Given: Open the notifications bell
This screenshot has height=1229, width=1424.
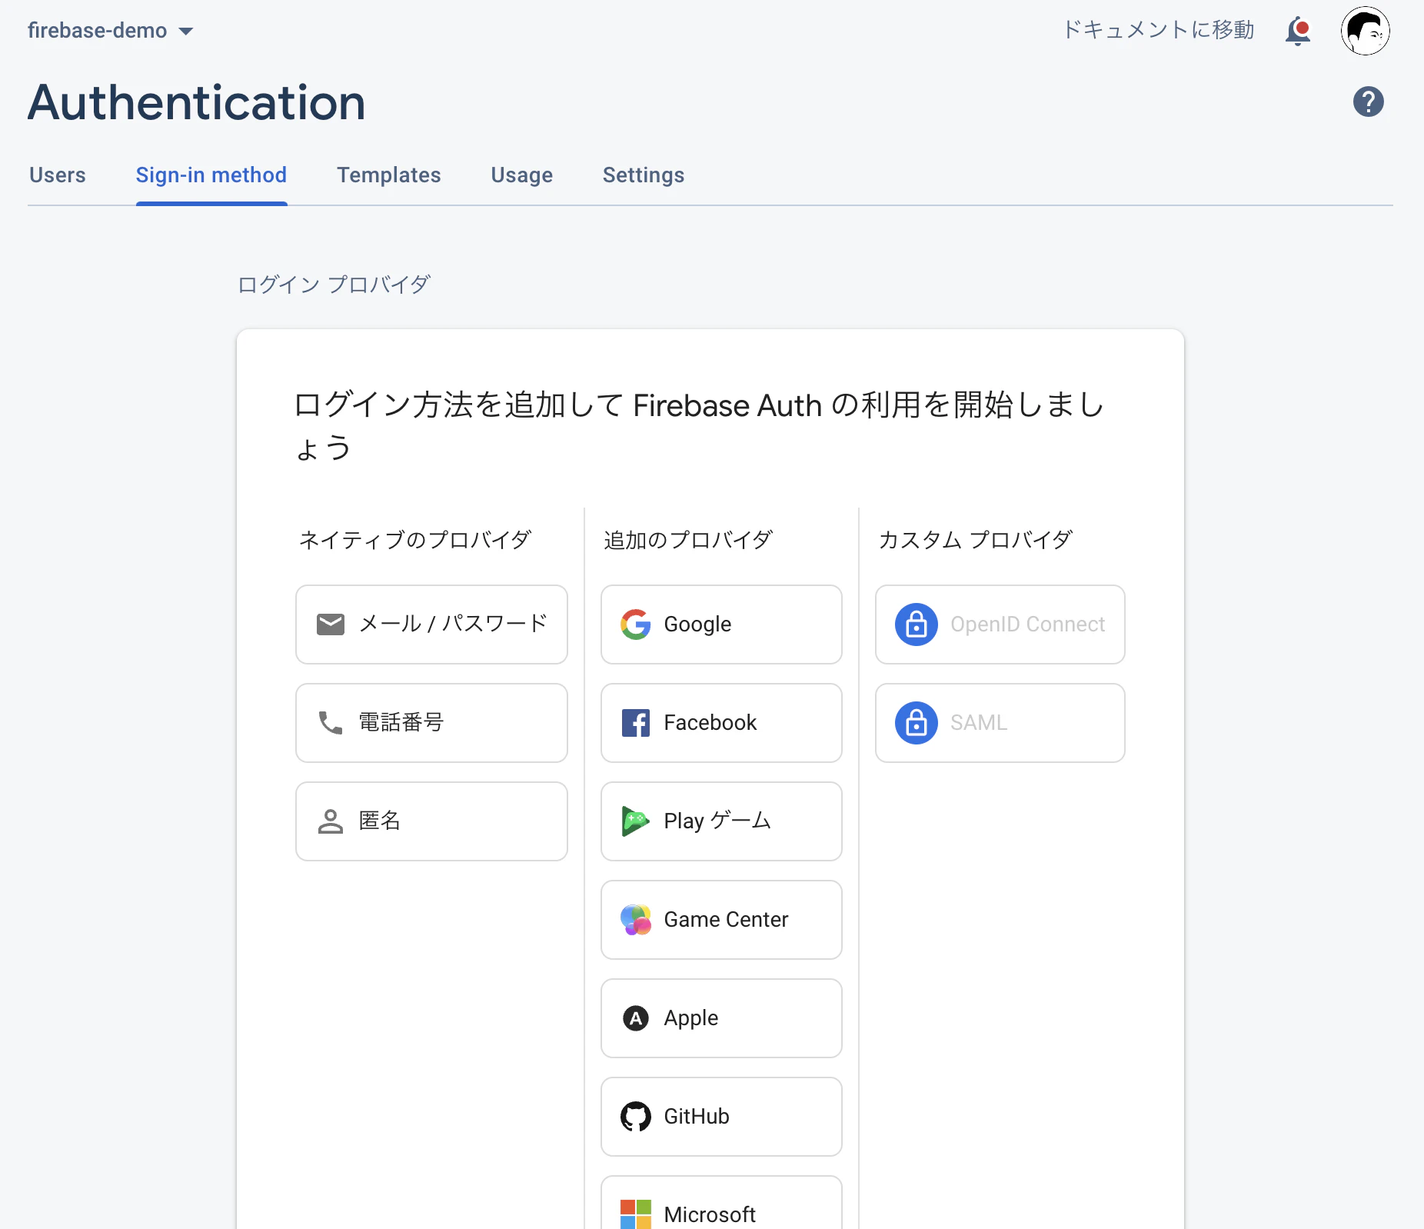Looking at the screenshot, I should (x=1298, y=31).
